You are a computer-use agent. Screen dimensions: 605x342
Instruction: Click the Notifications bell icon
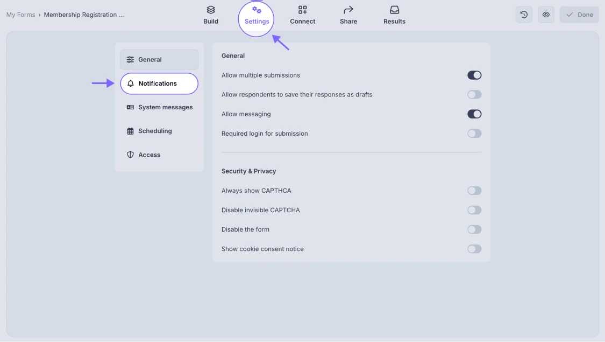click(131, 83)
